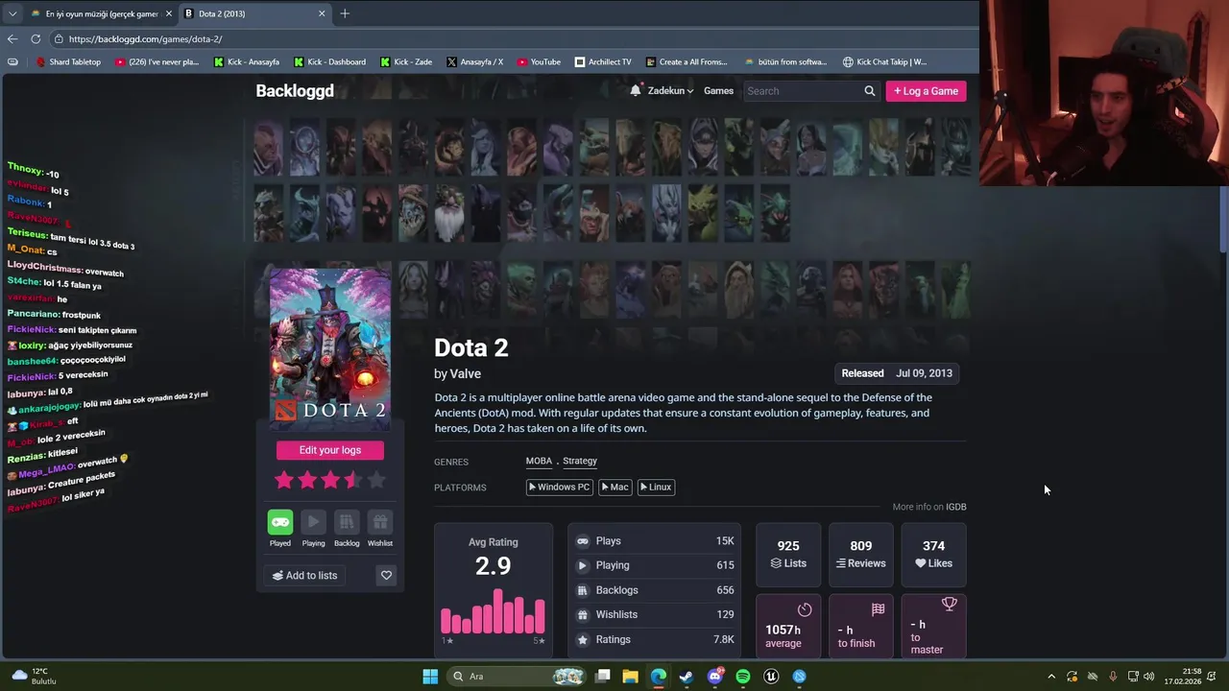Open Kick - Dashboard bookmark
The image size is (1229, 691).
point(329,61)
